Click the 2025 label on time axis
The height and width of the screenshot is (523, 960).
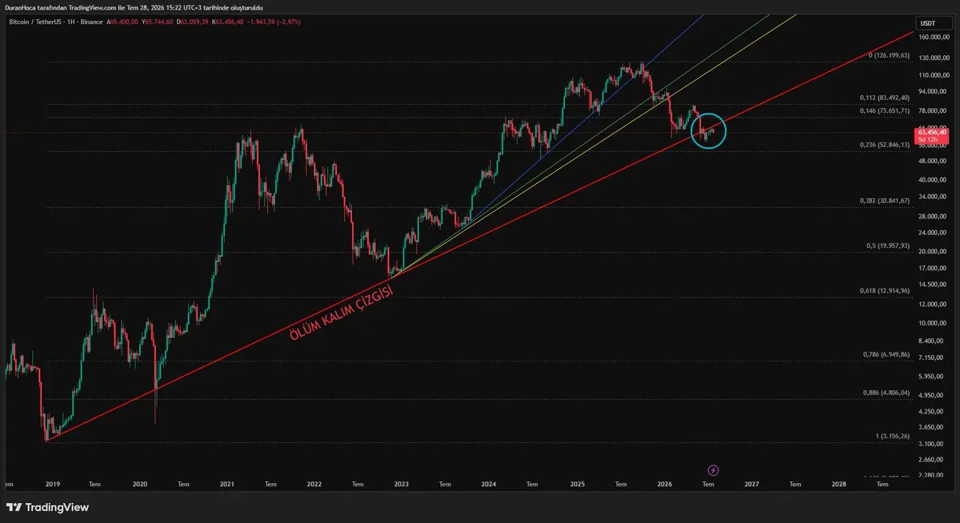[577, 484]
